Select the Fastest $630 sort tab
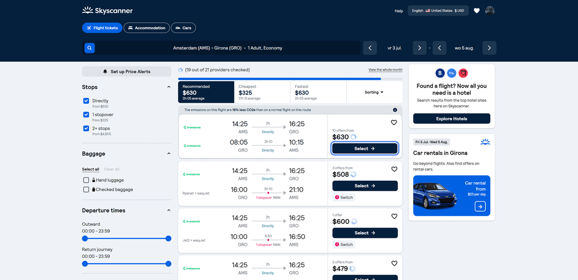578x280 pixels. (318, 92)
